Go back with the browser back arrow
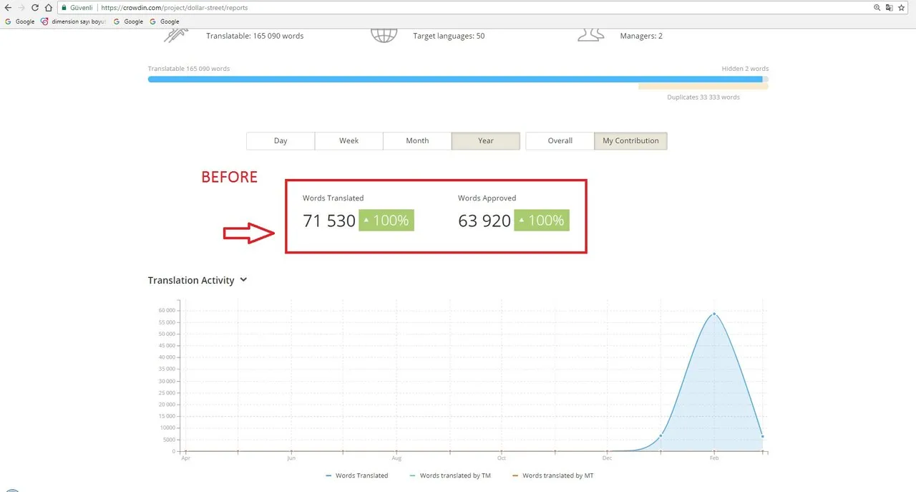 coord(8,8)
